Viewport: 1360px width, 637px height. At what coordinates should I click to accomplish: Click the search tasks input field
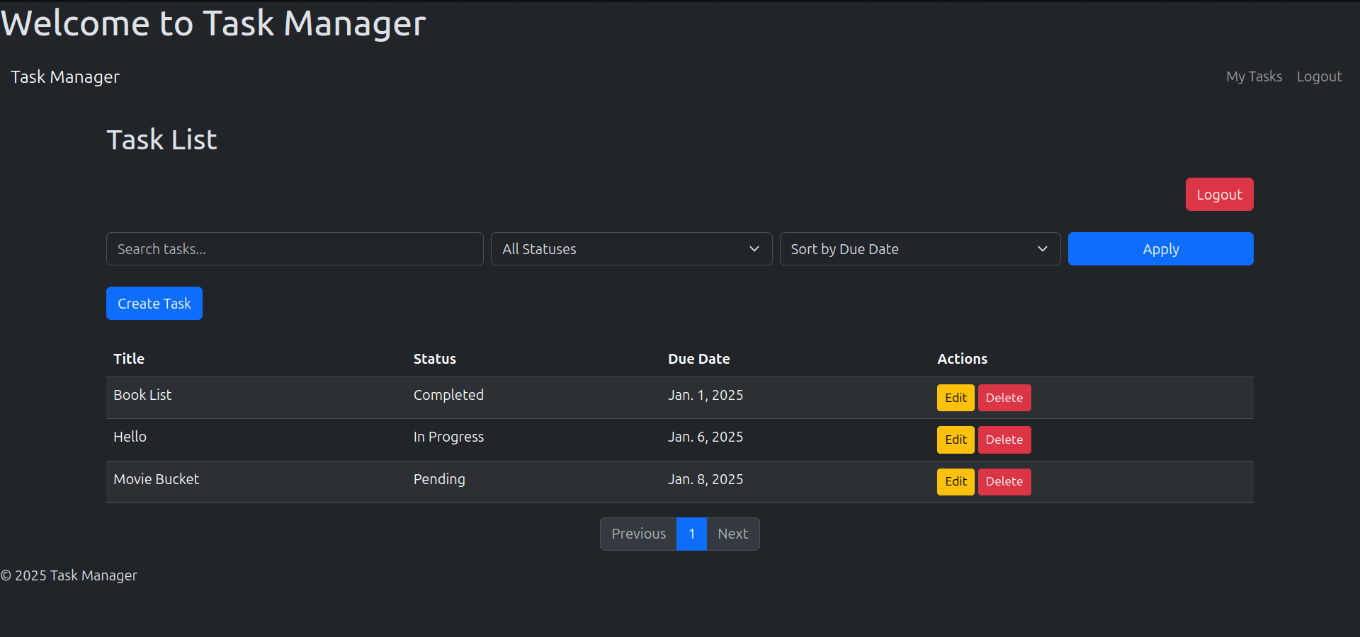coord(294,248)
